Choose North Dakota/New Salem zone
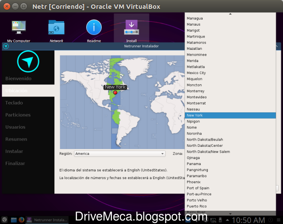Viewport: 283px width, 224px height. tap(230, 152)
